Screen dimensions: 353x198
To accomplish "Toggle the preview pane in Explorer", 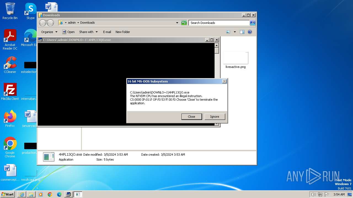I will pos(242,32).
